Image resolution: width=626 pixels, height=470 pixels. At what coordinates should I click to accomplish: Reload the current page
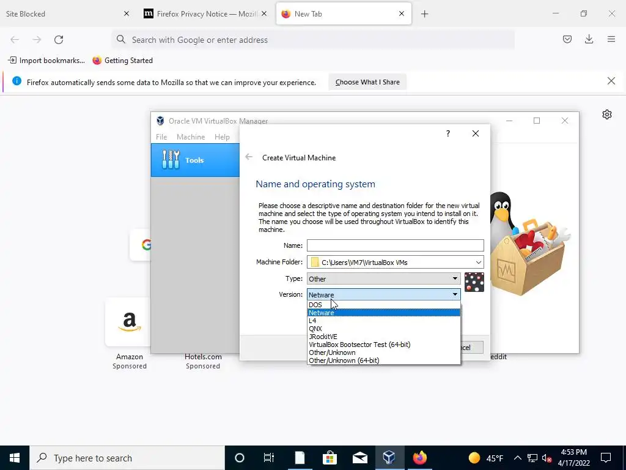[x=59, y=40]
